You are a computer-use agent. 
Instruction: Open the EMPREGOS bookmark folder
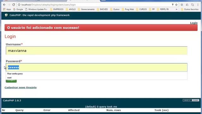(57, 9)
